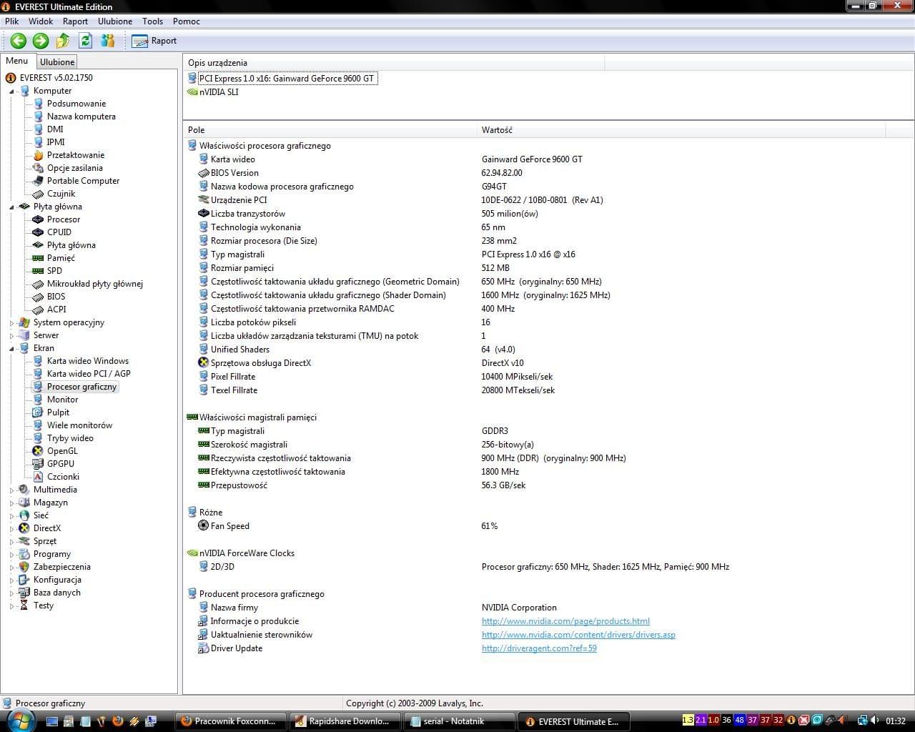915x732 pixels.
Task: Select GPGPU tree item
Action: pyautogui.click(x=60, y=464)
